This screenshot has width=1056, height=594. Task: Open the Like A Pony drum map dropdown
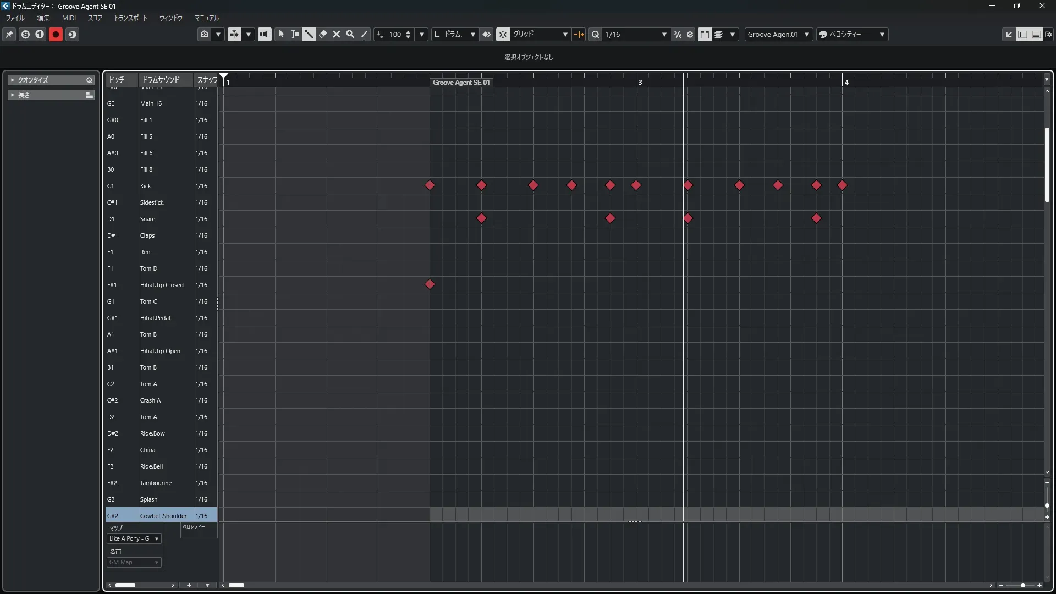(x=134, y=538)
